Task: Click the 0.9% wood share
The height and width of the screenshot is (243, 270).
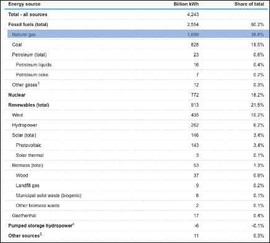Action: point(259,175)
